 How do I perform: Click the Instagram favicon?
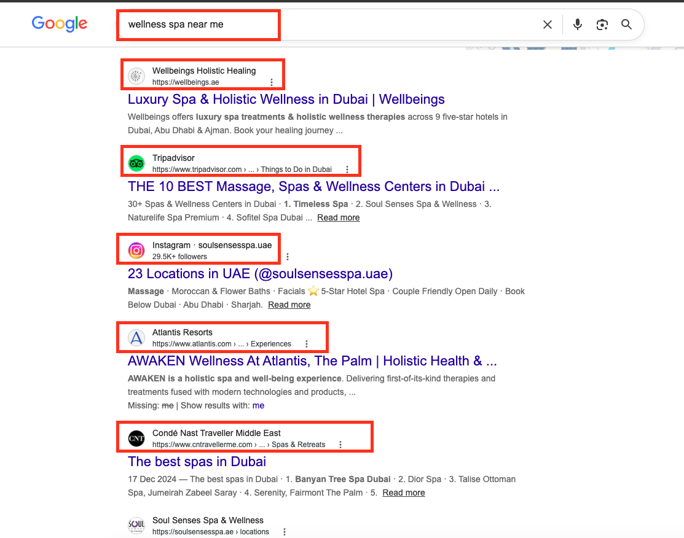click(136, 251)
